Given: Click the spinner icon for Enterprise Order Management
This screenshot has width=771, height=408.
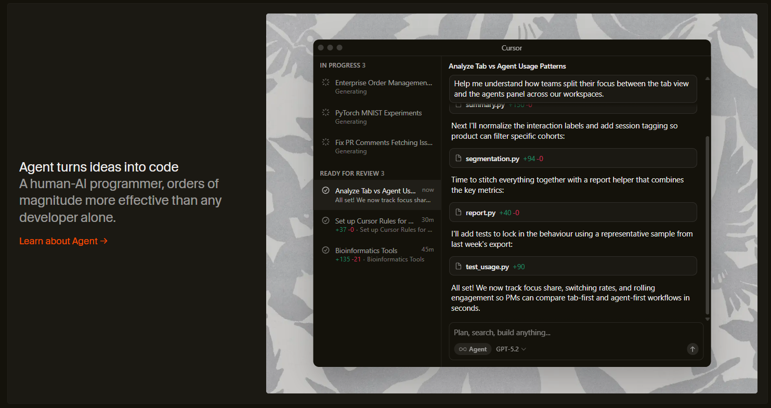Looking at the screenshot, I should 326,83.
